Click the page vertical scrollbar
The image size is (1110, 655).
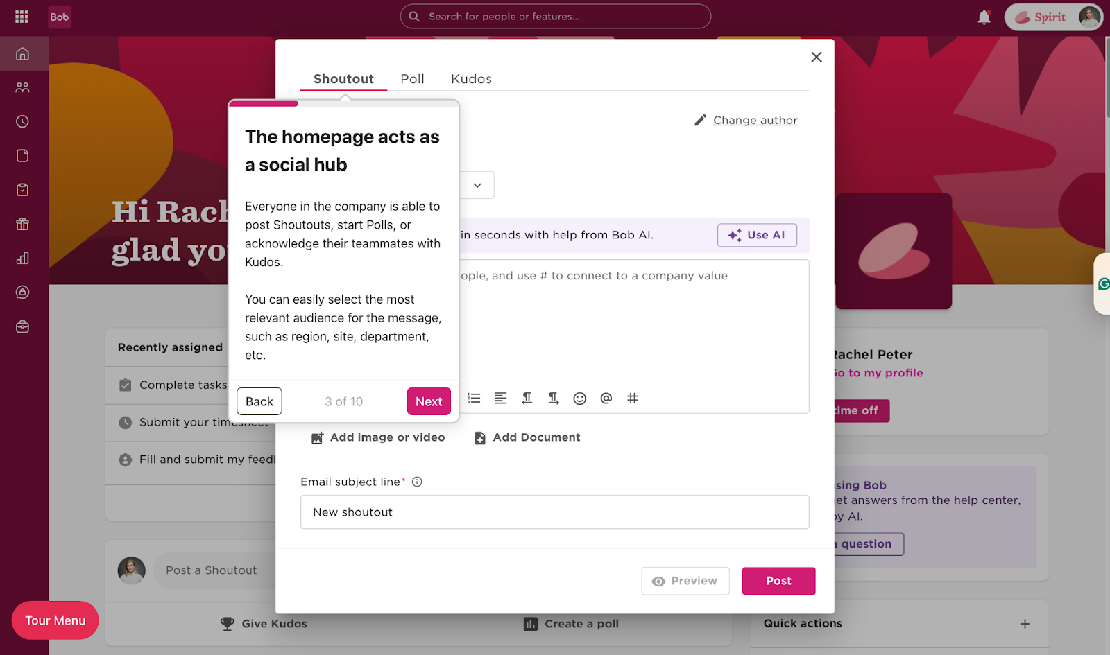point(1107,76)
